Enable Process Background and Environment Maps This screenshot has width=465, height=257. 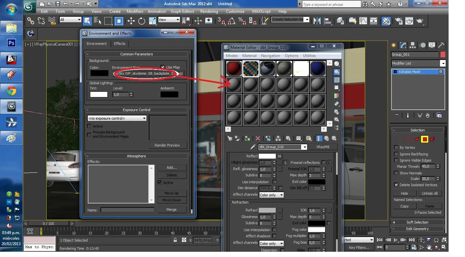pos(89,134)
